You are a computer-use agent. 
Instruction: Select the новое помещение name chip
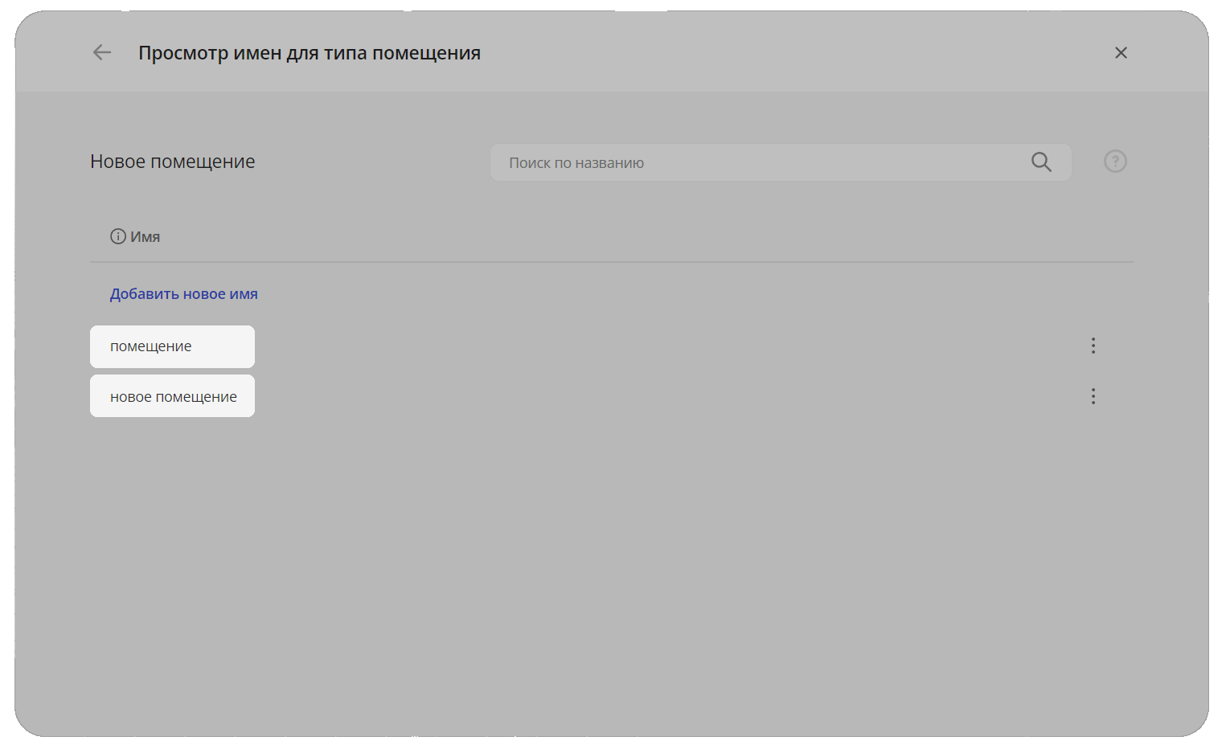tap(172, 396)
